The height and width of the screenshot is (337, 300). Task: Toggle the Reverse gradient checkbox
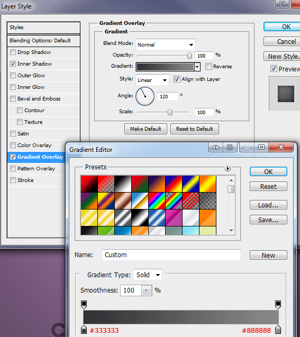click(x=208, y=67)
